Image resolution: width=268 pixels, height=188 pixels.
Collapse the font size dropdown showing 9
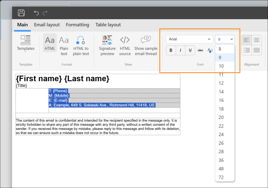[225, 39]
